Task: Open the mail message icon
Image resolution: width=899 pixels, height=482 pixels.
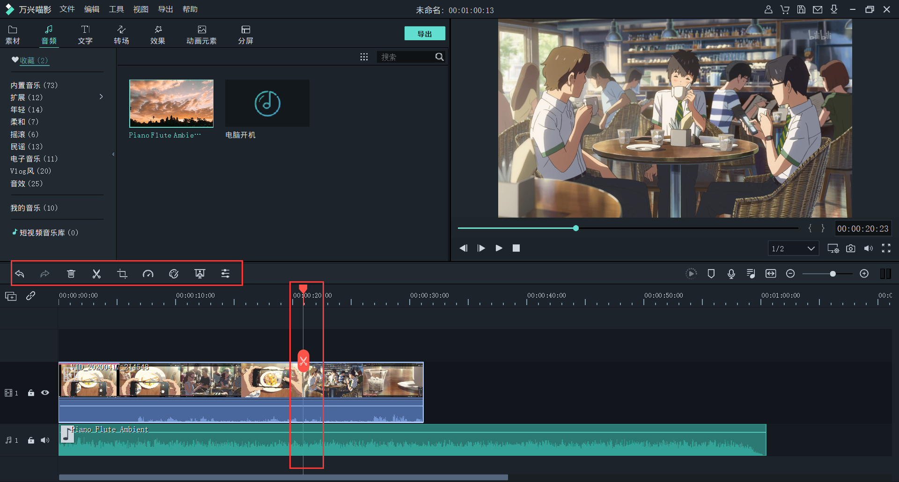Action: pyautogui.click(x=818, y=9)
